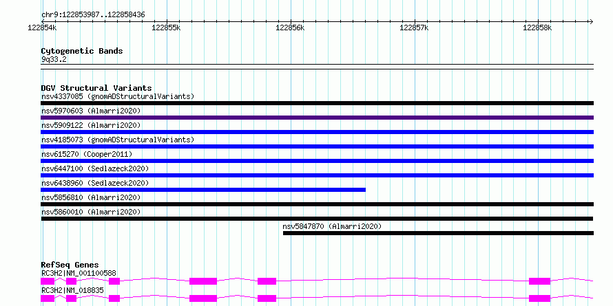Select the 122858k ruler tick label

(537, 28)
